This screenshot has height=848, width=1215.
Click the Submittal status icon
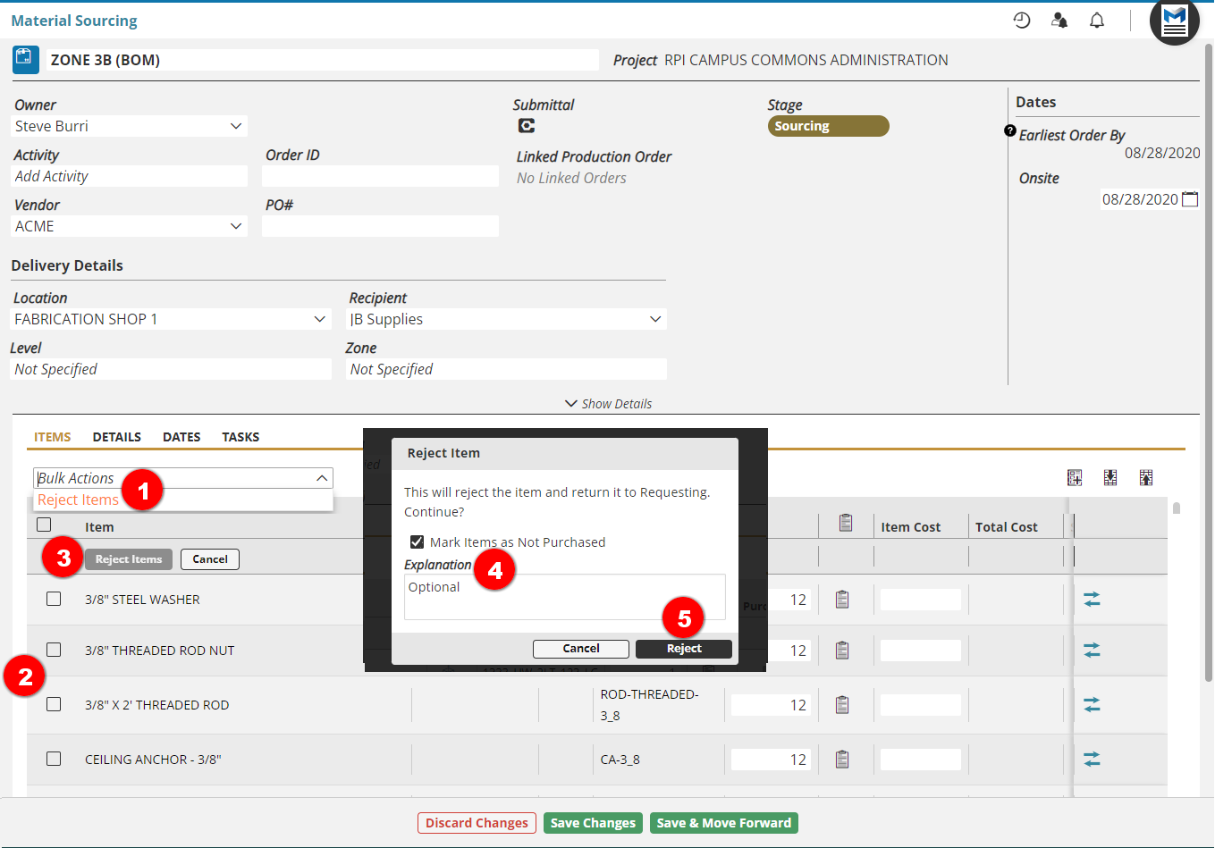527,126
